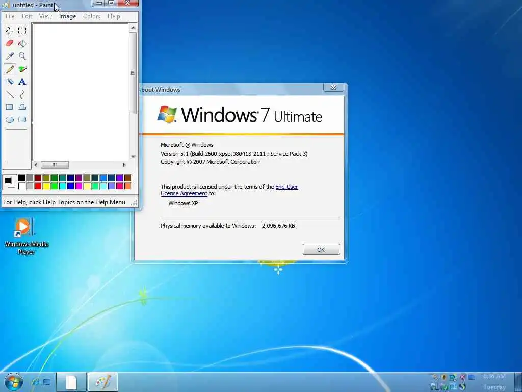
Task: Click the 'Windows XP' licensee text
Action: tap(183, 203)
